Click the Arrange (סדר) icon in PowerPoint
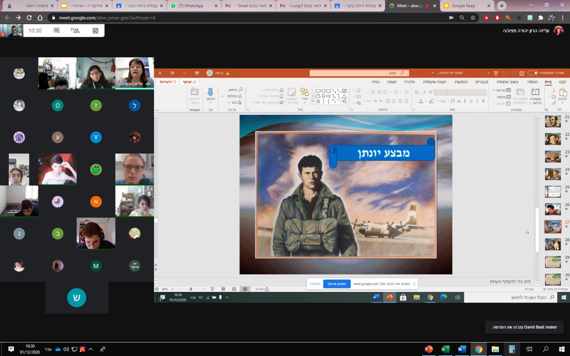570x356 pixels. [x=304, y=92]
